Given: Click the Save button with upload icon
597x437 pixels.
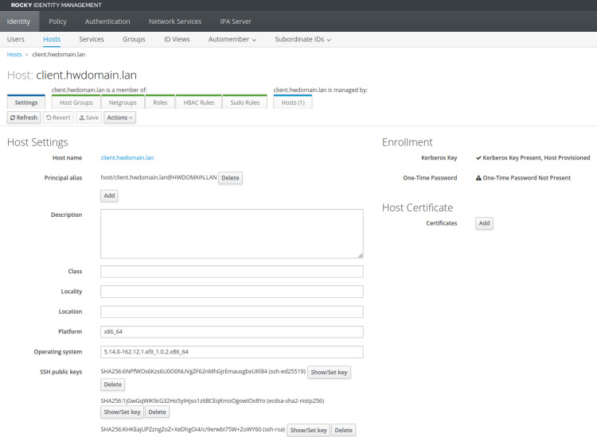Looking at the screenshot, I should [x=88, y=118].
